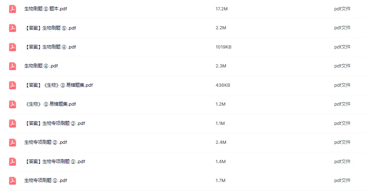
Task: Click PDF icon beside 生物刷题 ④ .pdf
Action: pos(13,66)
